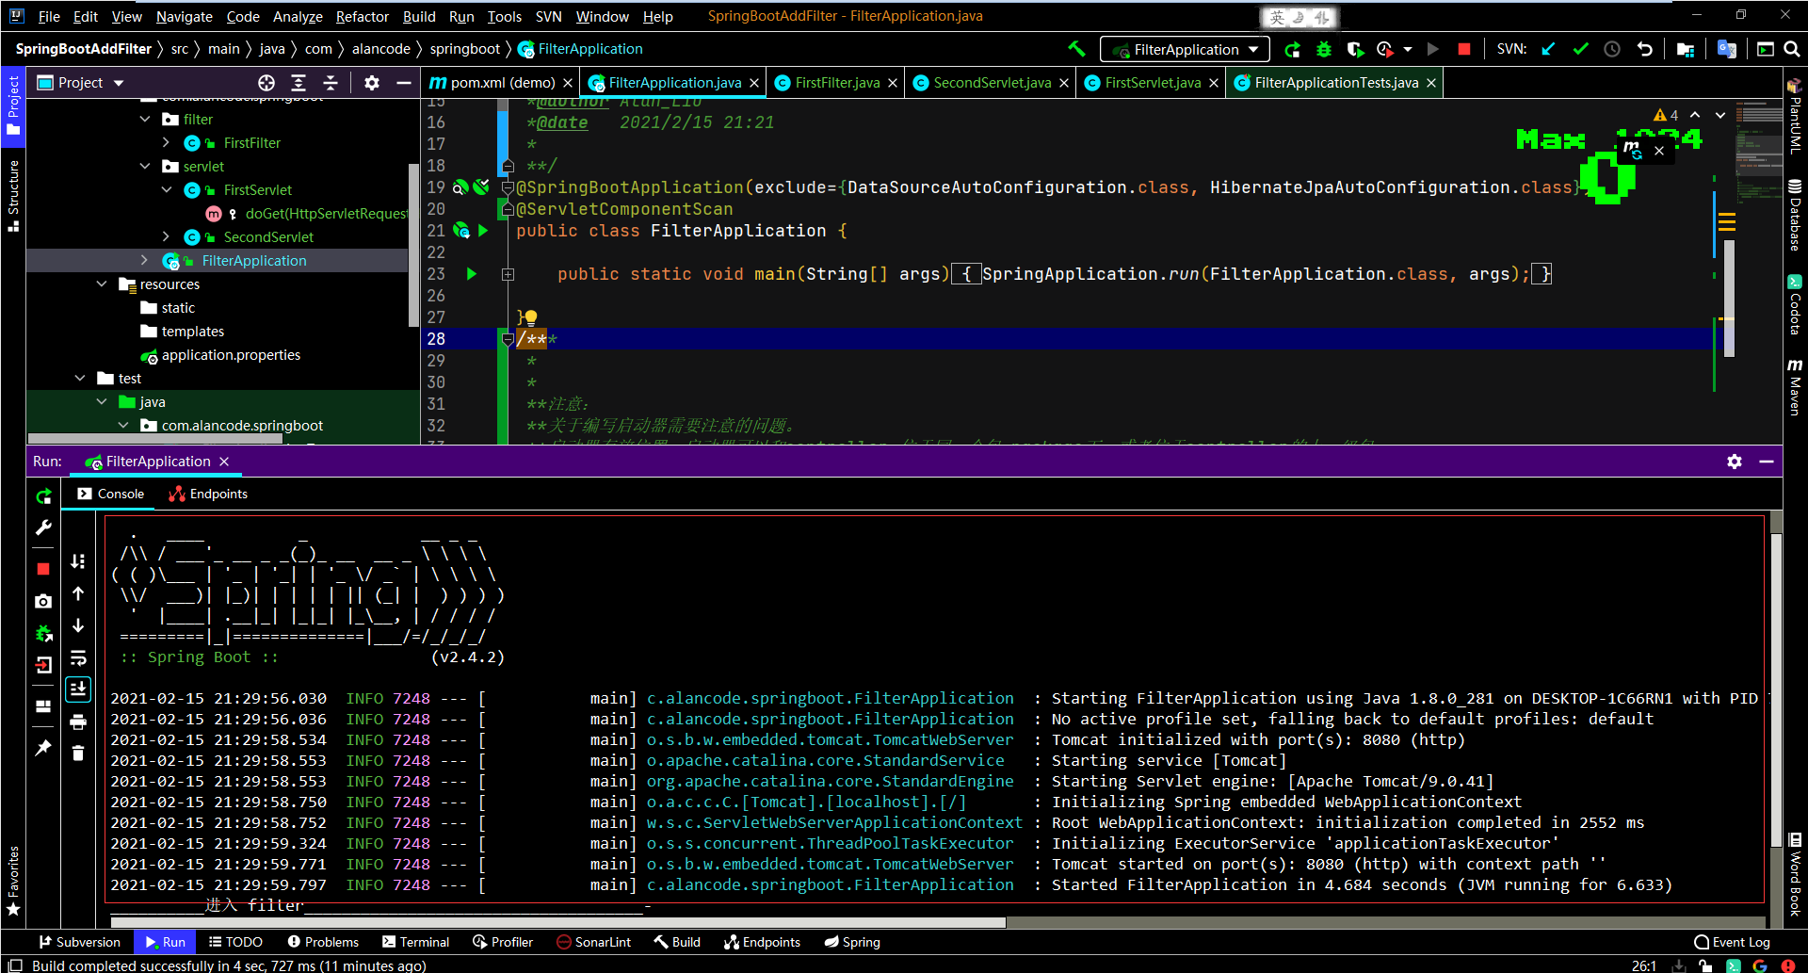Switch to the FirstFilter.java tab
Viewport: 1808px width, 973px height.
pyautogui.click(x=836, y=83)
